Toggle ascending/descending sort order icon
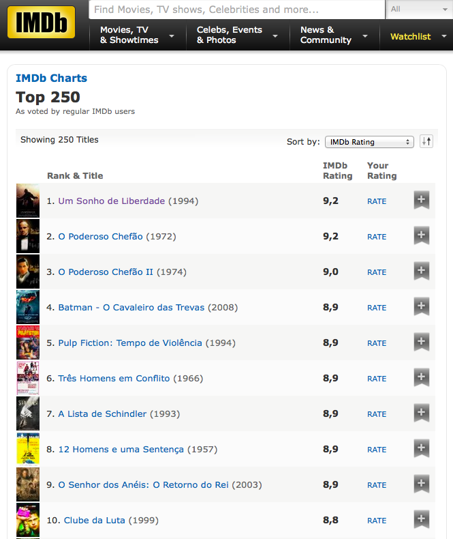This screenshot has width=453, height=539. (x=426, y=141)
